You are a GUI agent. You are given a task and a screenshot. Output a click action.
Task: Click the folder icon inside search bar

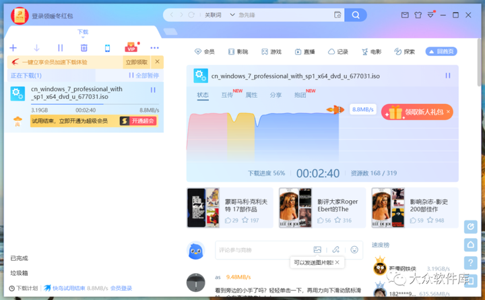tap(337, 15)
